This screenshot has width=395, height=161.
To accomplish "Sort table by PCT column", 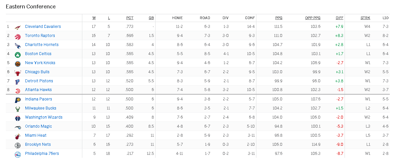I will (129, 18).
